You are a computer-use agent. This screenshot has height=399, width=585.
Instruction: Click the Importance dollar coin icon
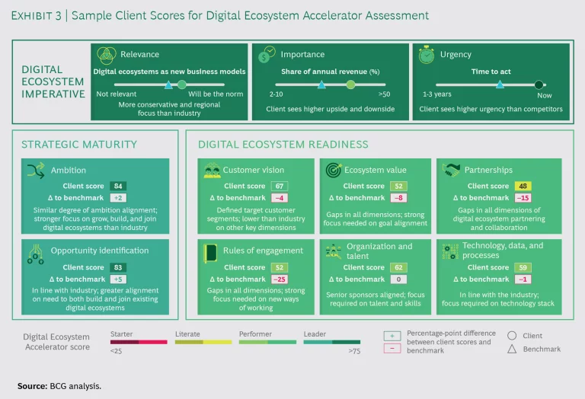(267, 55)
